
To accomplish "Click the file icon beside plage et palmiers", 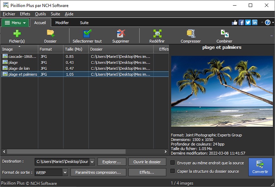I will pyautogui.click(x=5, y=74).
